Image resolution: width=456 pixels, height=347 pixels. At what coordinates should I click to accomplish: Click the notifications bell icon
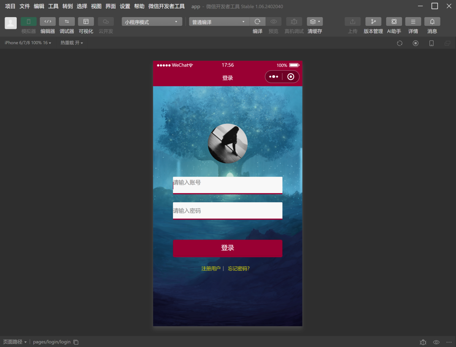pos(432,22)
